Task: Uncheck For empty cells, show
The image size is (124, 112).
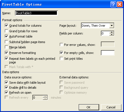Action: click(x=61, y=53)
